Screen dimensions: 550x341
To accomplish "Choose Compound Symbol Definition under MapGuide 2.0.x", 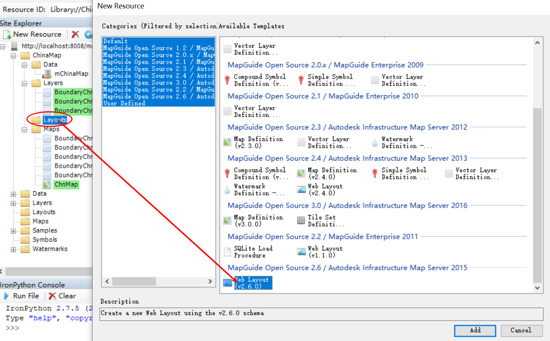I will click(x=256, y=80).
